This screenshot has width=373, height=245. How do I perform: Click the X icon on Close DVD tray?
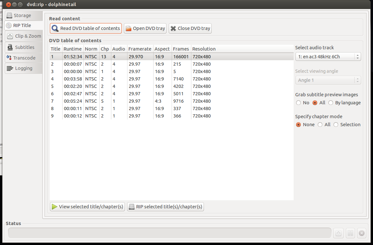pos(173,28)
